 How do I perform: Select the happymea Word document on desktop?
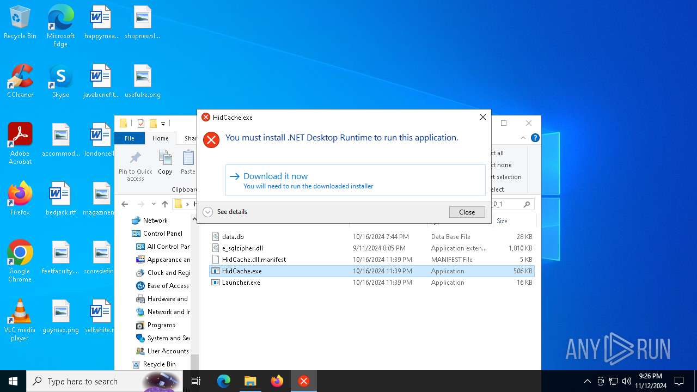[101, 23]
